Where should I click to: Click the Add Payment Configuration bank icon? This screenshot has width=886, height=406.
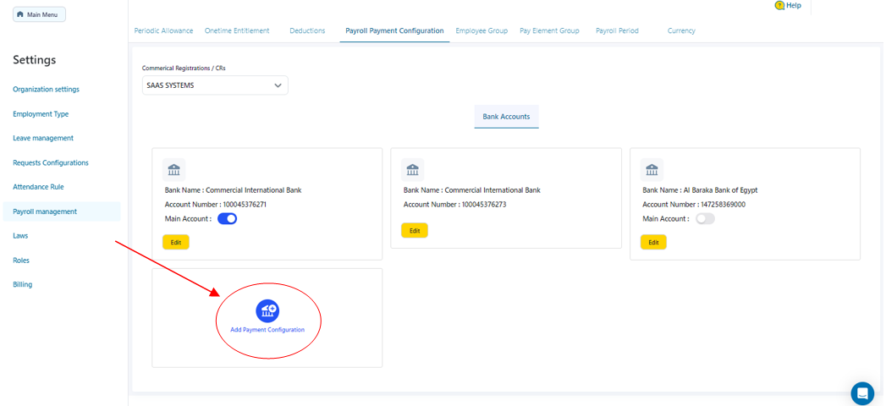[267, 310]
